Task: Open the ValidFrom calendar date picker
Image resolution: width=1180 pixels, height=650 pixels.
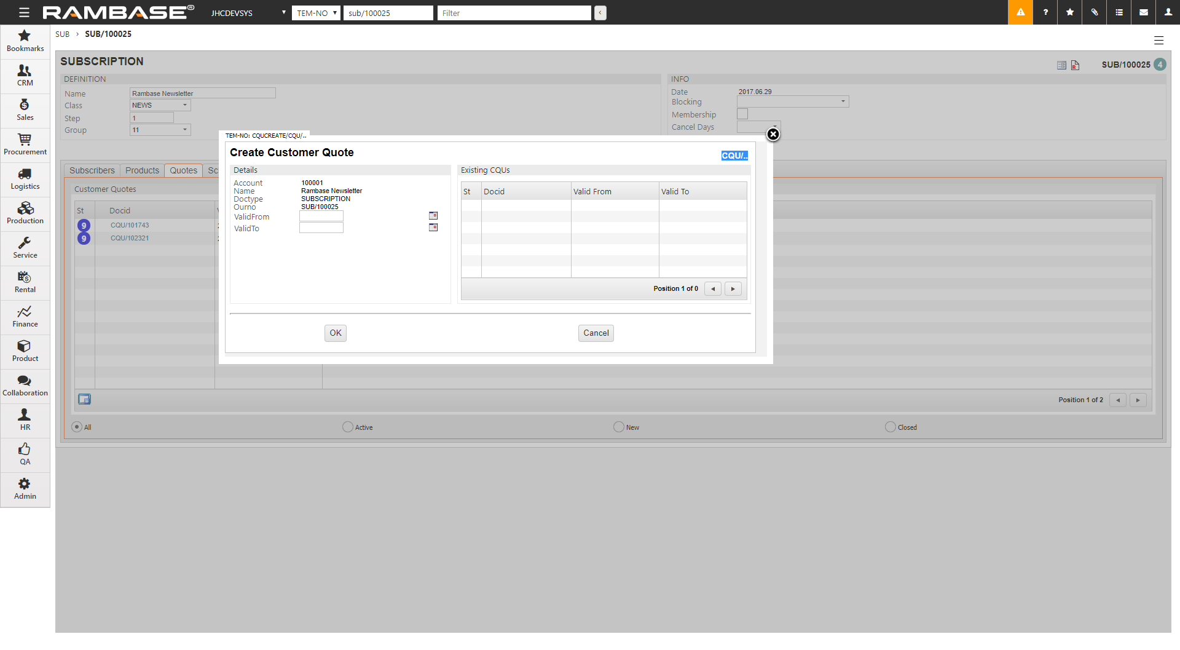Action: point(433,216)
